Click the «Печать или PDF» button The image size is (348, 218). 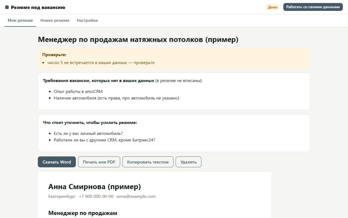[x=99, y=162]
